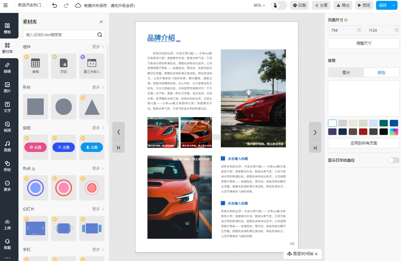Screen dimensions: 401x261
Task: Open the 模板 templates sidebar panel
Action: tap(7, 29)
